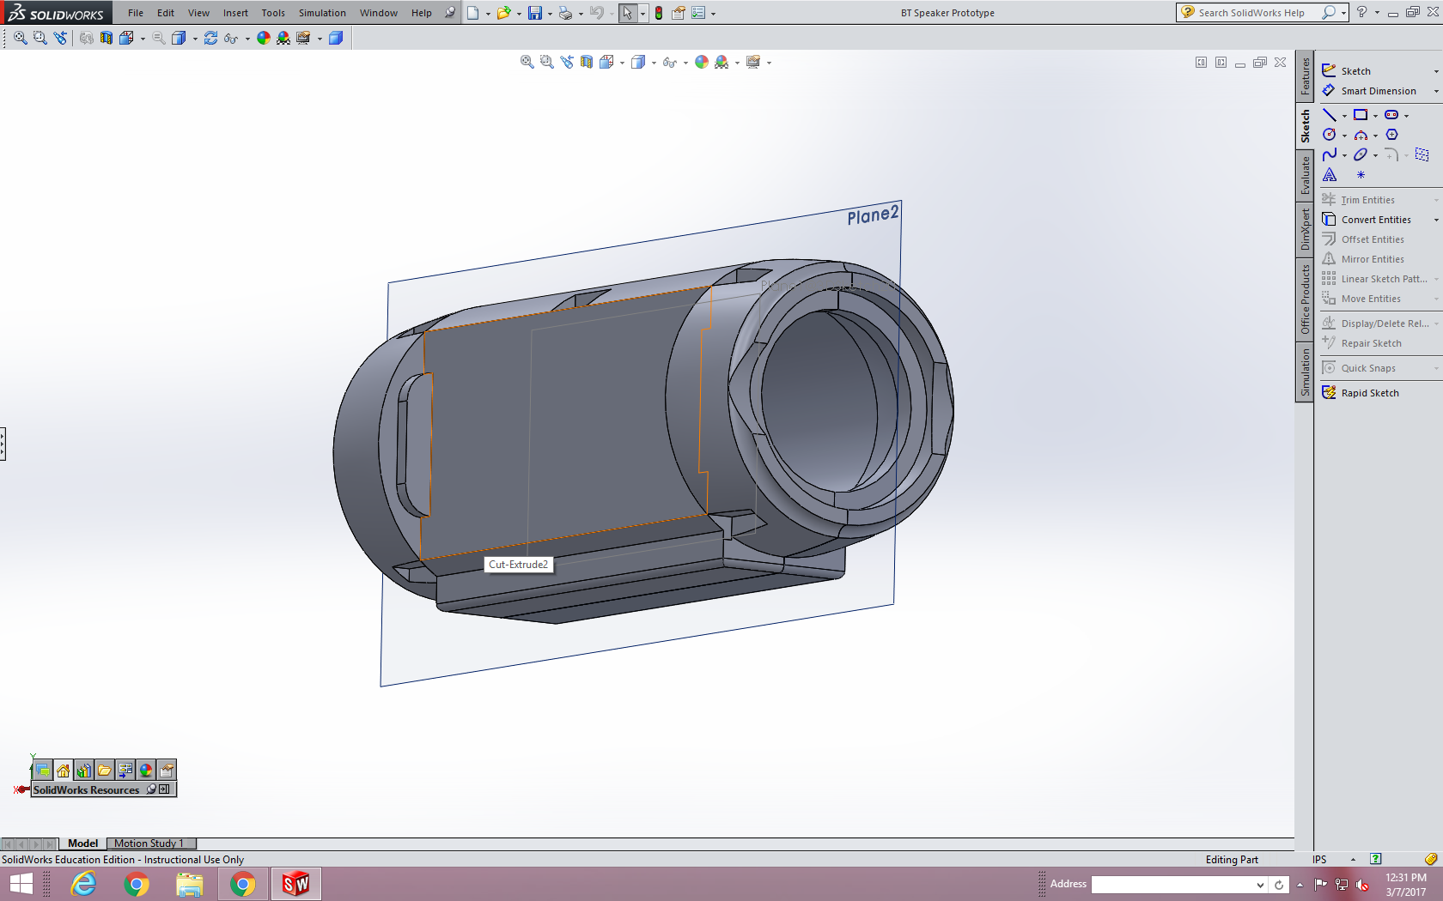Enable Rapid Sketch mode

point(1368,392)
